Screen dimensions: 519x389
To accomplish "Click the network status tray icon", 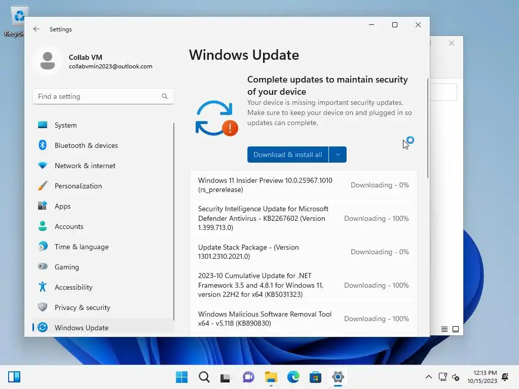I will click(x=442, y=377).
